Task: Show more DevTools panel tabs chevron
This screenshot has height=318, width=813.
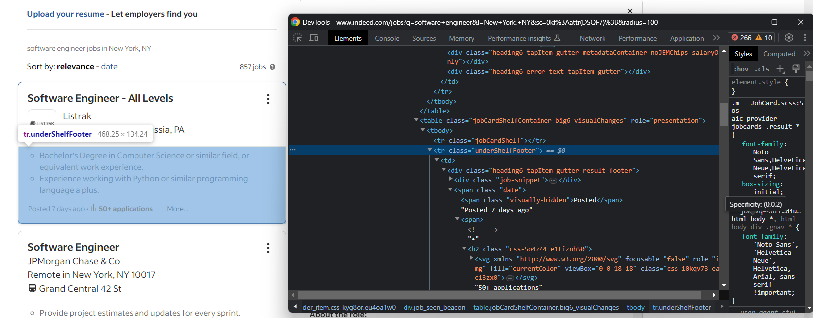Action: tap(716, 38)
